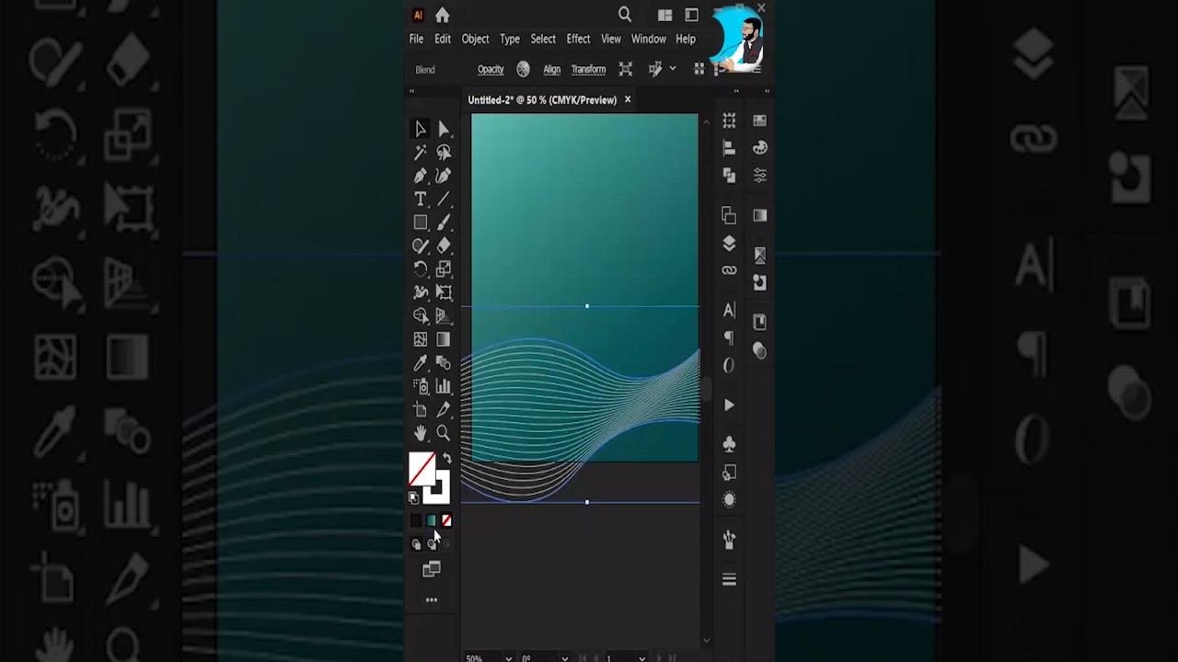Change Screen Mode button

pos(432,570)
